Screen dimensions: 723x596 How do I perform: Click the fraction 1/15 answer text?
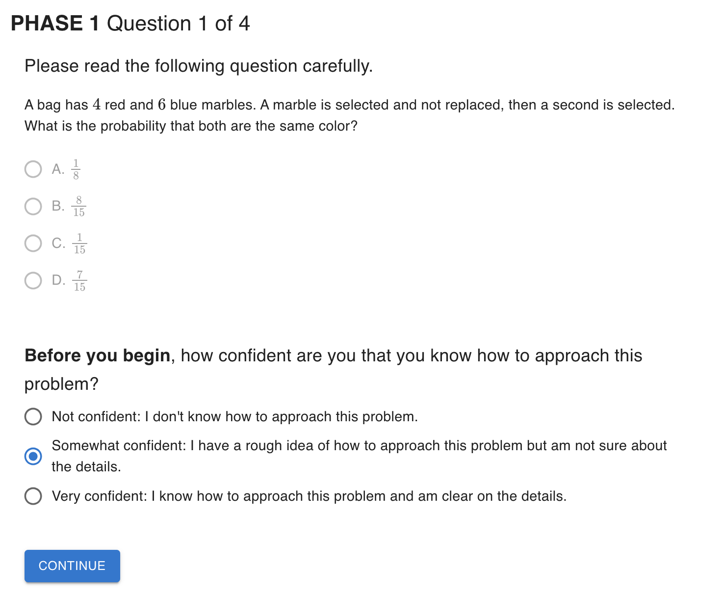point(79,244)
